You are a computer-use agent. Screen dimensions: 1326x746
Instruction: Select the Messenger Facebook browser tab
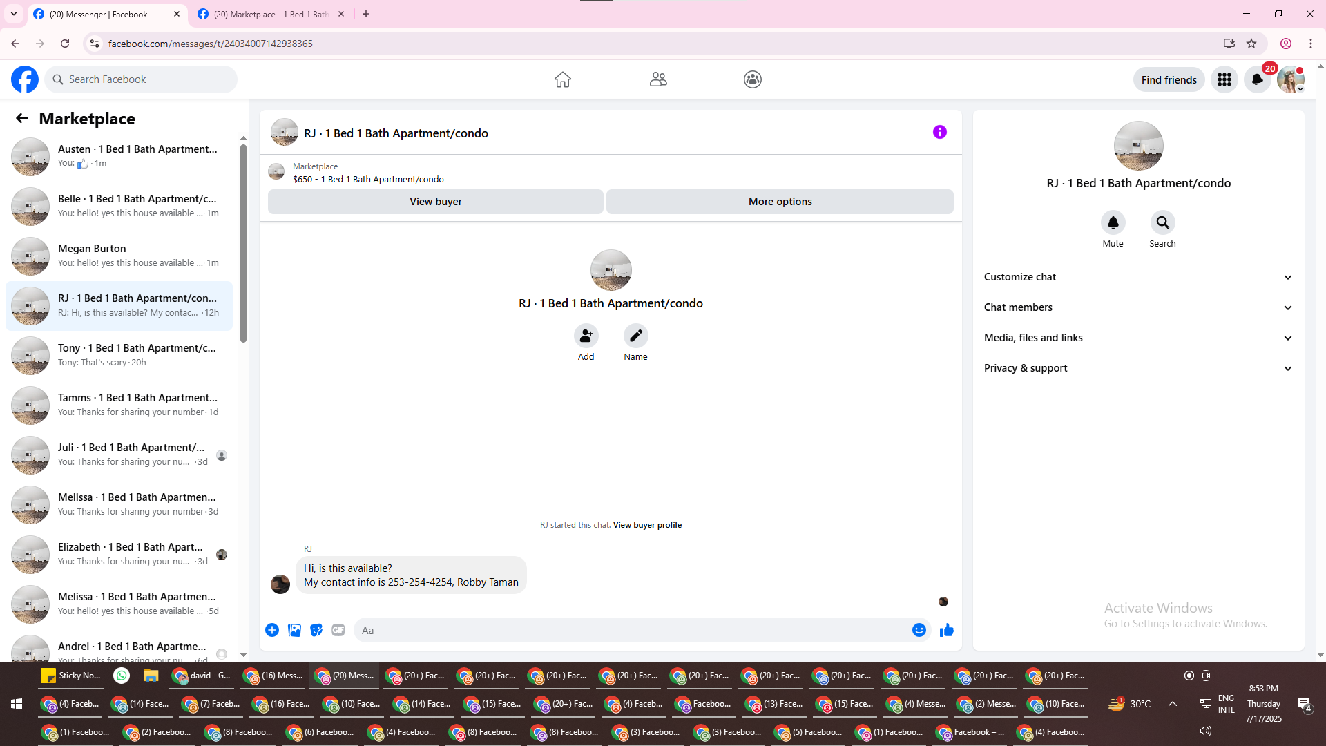point(108,14)
